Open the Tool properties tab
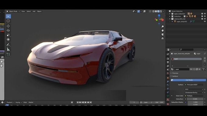 pyautogui.click(x=168, y=54)
